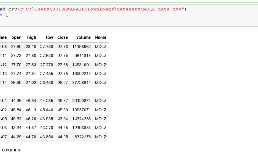This screenshot has width=258, height=159.
Task: Select high value 44.57
Action: point(31,128)
